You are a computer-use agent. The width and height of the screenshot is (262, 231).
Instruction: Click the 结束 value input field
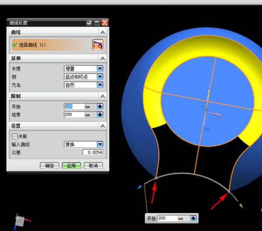tap(73, 115)
